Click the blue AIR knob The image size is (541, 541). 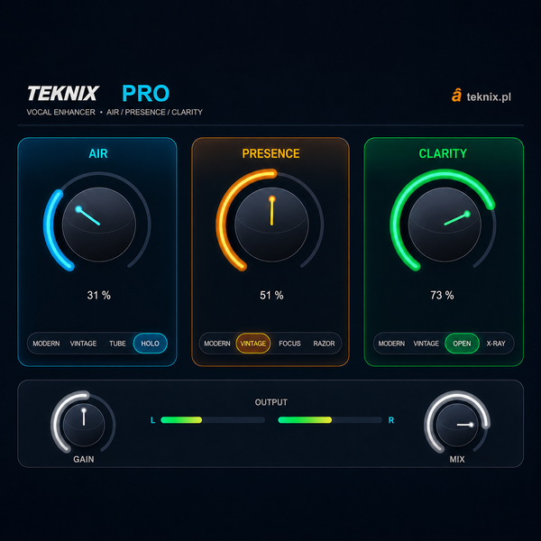coord(99,225)
